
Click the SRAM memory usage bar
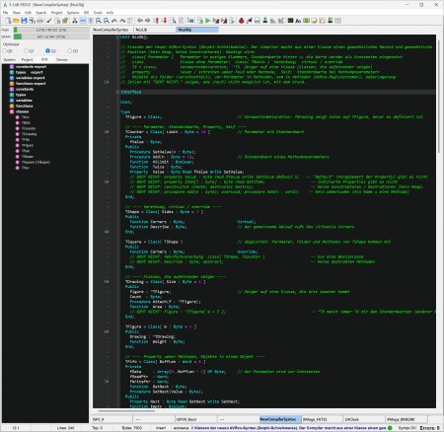click(x=51, y=36)
